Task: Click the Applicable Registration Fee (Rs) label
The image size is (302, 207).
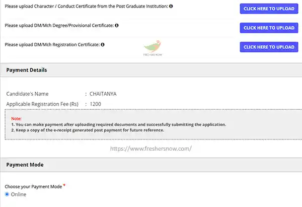Action: [x=42, y=104]
